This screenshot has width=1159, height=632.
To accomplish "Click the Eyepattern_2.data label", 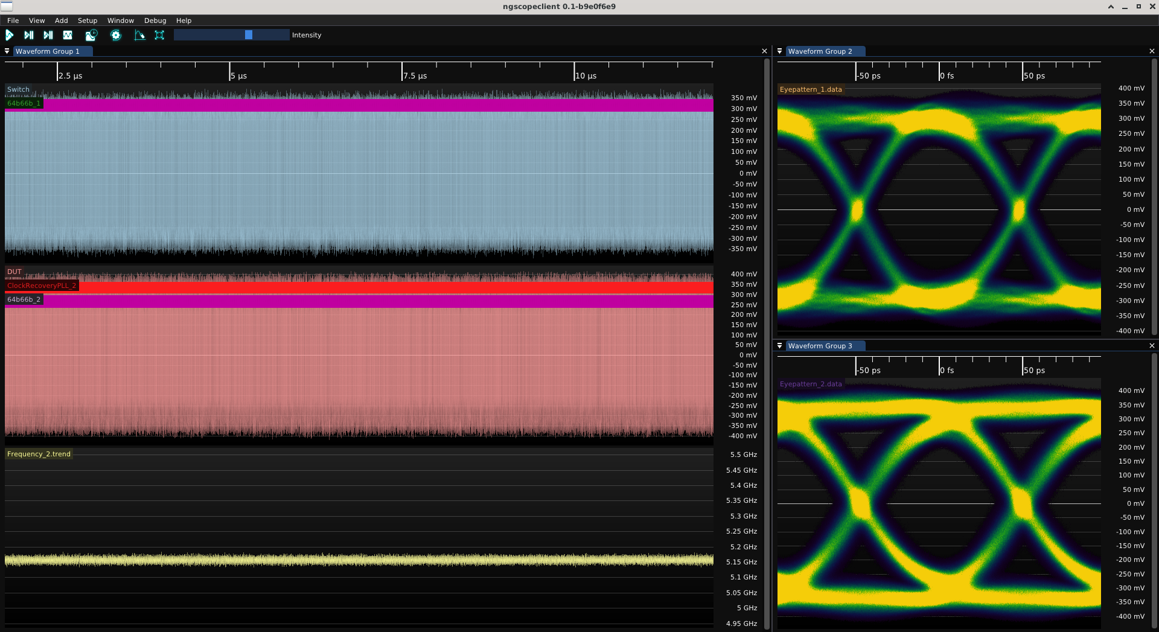I will click(811, 384).
